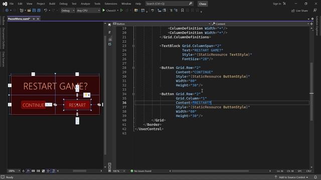The width and height of the screenshot is (321, 180).
Task: Click the No issues found green check
Action: 132,171
